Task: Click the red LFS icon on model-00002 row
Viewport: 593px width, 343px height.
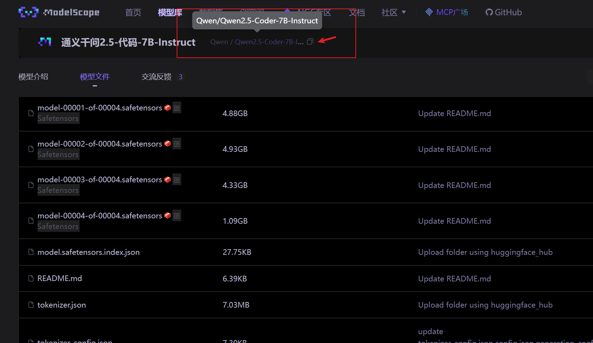Action: tap(168, 144)
